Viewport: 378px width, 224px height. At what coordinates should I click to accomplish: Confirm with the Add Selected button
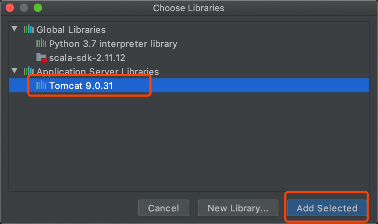(327, 208)
